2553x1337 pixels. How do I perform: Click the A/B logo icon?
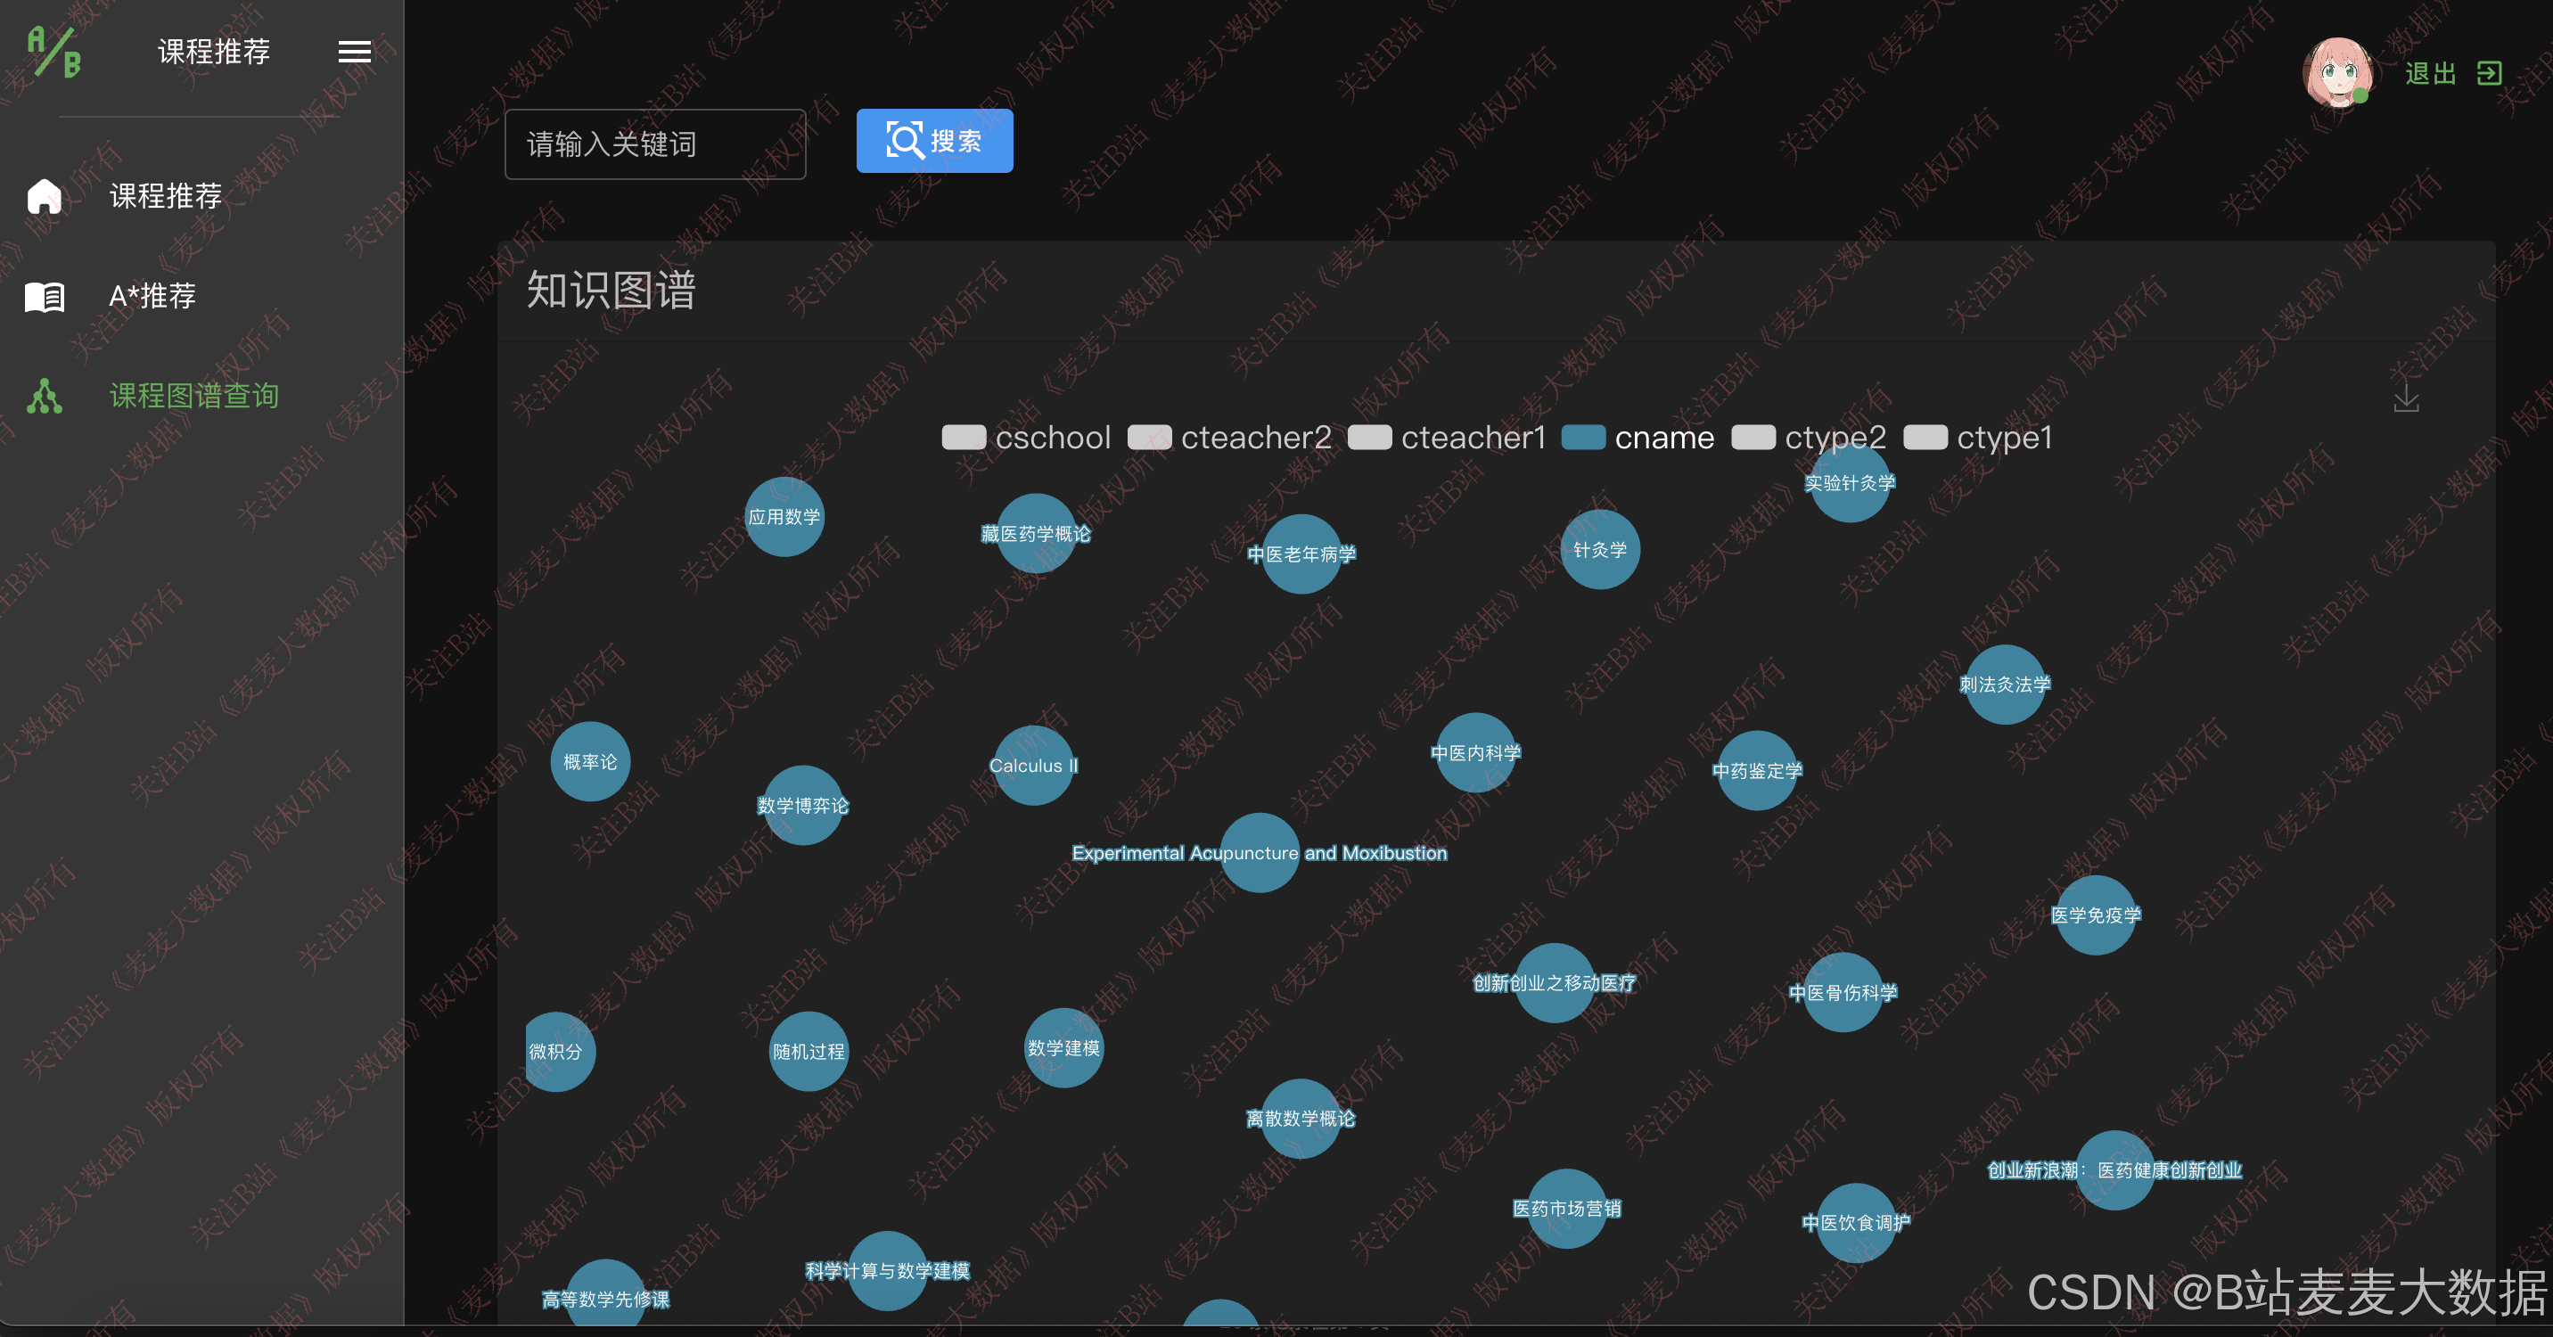(x=53, y=52)
